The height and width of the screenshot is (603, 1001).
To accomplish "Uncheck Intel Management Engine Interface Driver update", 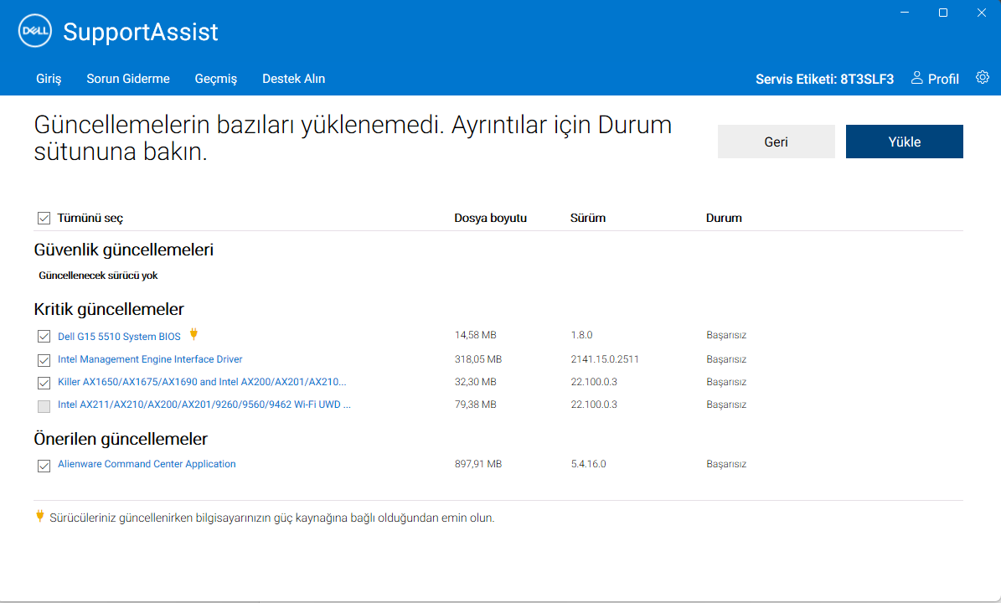I will 44,360.
